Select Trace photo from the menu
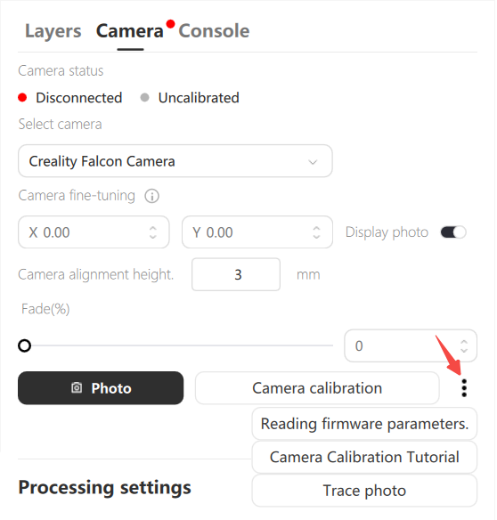The image size is (497, 520). [x=364, y=491]
